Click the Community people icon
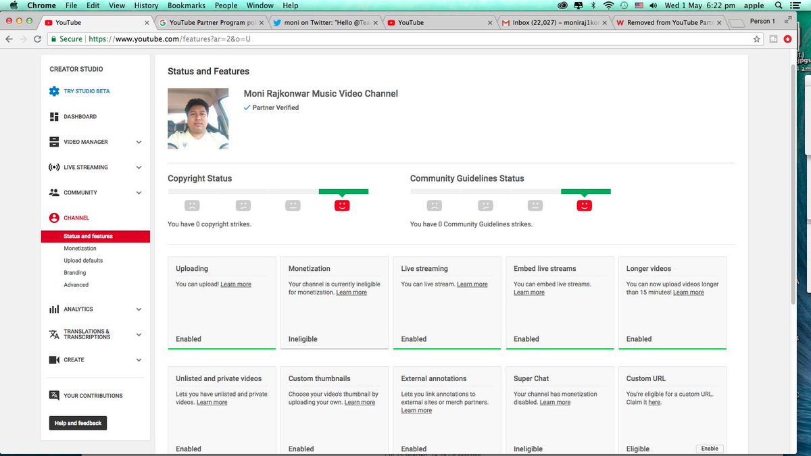Viewport: 811px width, 456px height. pyautogui.click(x=54, y=193)
